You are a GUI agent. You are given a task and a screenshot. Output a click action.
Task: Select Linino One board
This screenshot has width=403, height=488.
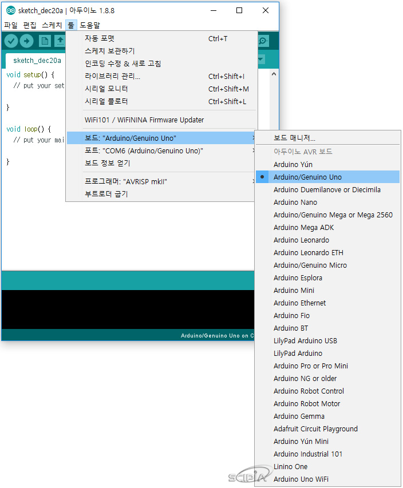tap(327, 466)
